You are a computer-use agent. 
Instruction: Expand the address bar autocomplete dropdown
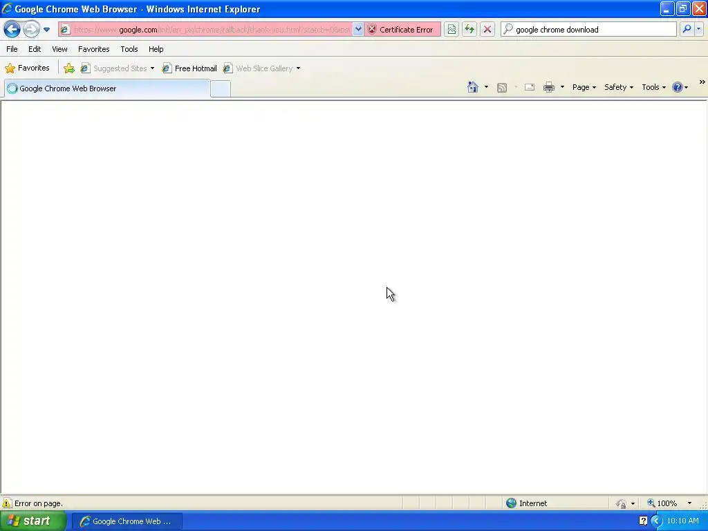pos(358,29)
